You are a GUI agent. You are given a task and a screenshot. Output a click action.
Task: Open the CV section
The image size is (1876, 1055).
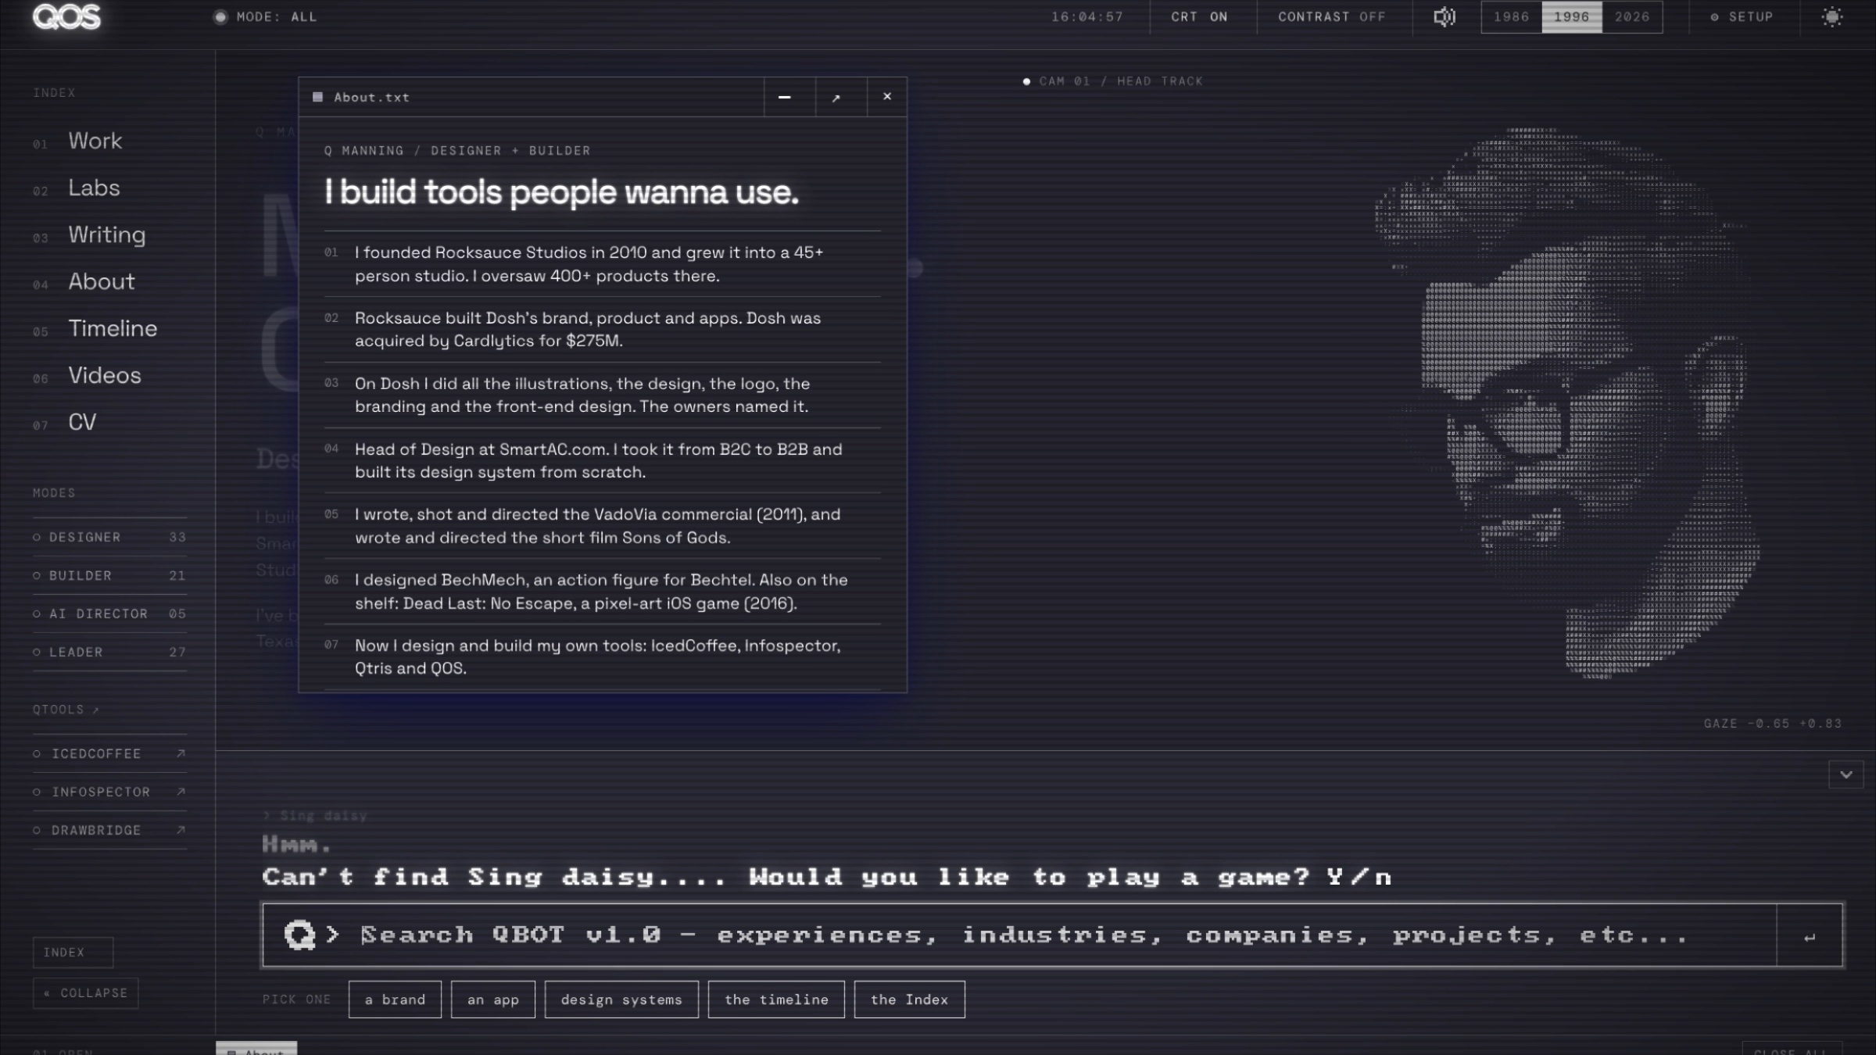[x=82, y=422]
